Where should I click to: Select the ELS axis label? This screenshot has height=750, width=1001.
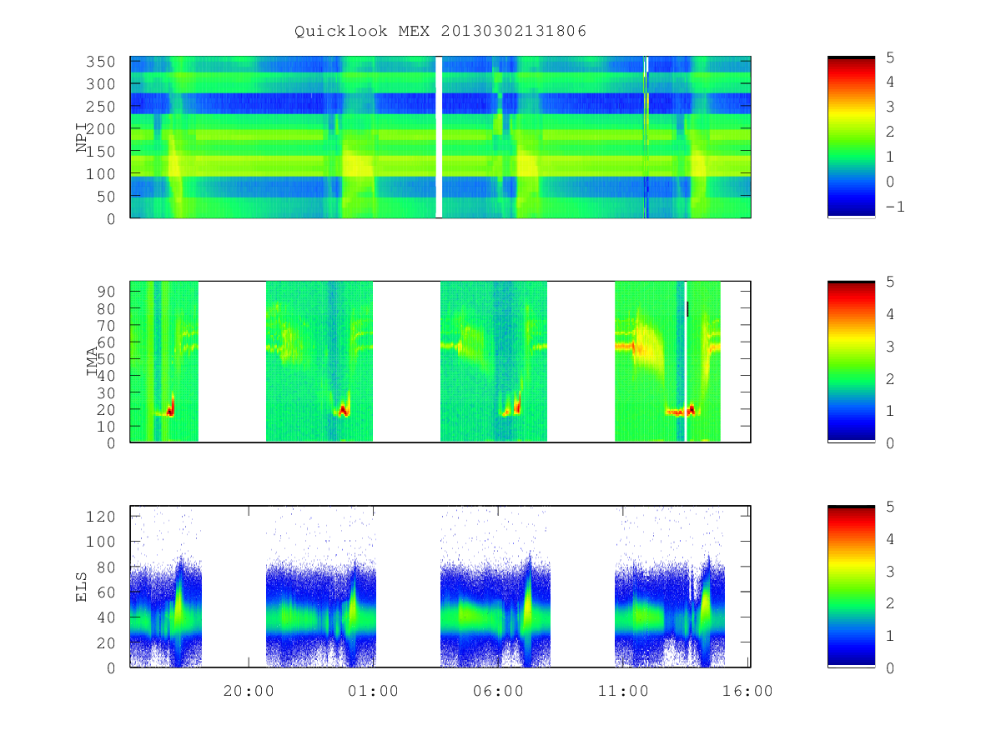[82, 586]
